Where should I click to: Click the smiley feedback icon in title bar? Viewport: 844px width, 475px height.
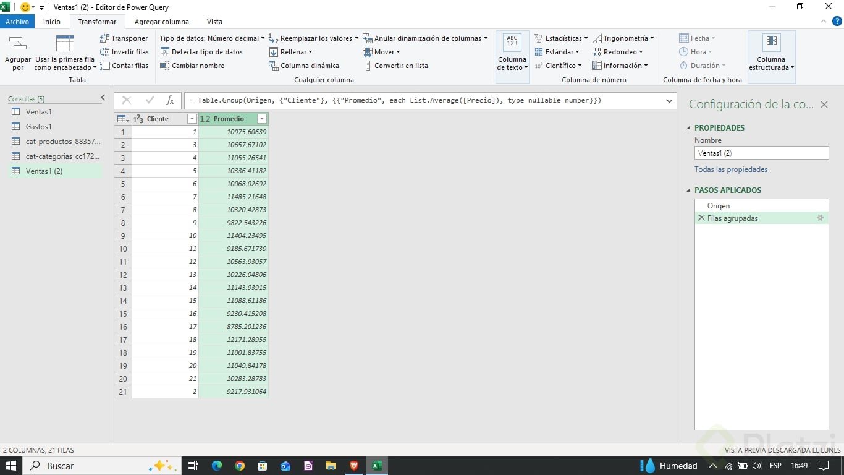[25, 7]
